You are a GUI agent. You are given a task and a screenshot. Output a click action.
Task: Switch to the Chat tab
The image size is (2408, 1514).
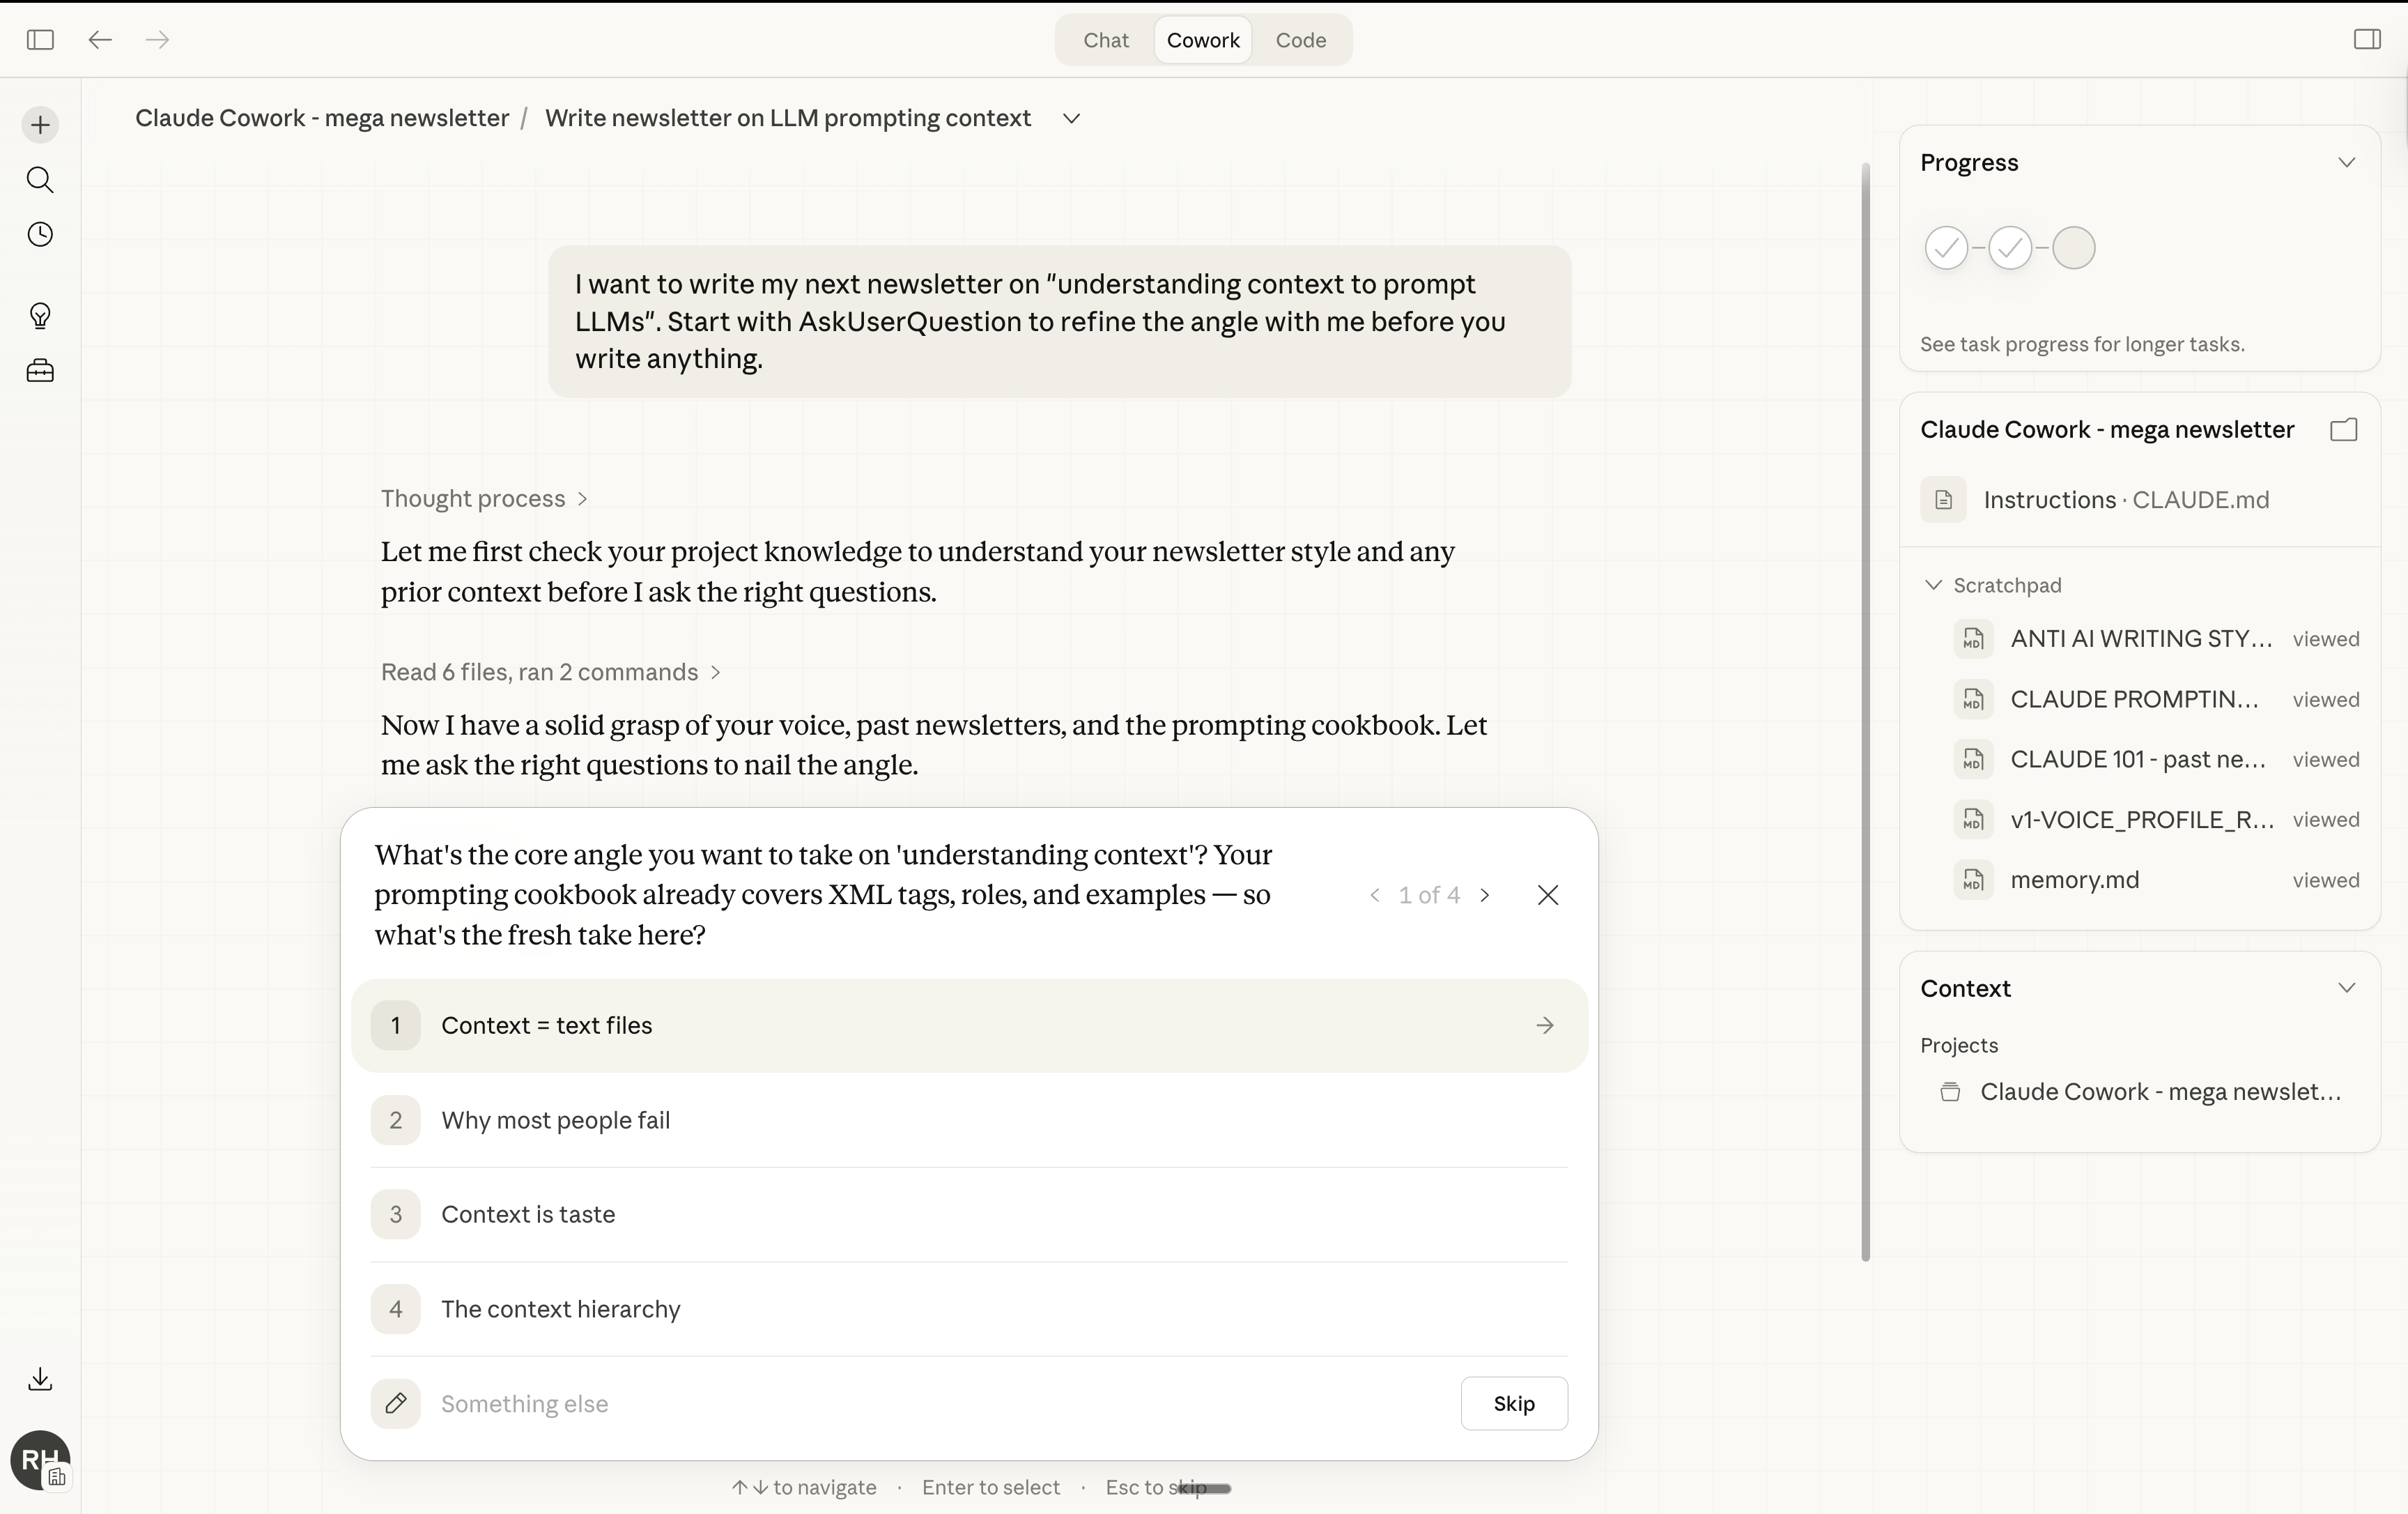tap(1105, 40)
